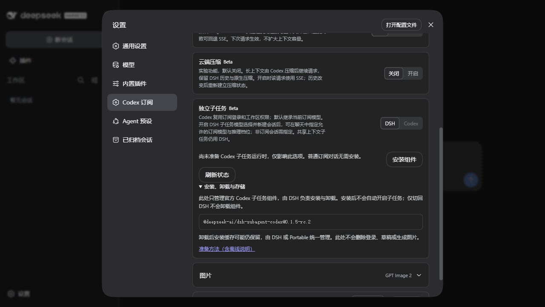Collapse the 安装、卸载与存储 section

click(222, 187)
